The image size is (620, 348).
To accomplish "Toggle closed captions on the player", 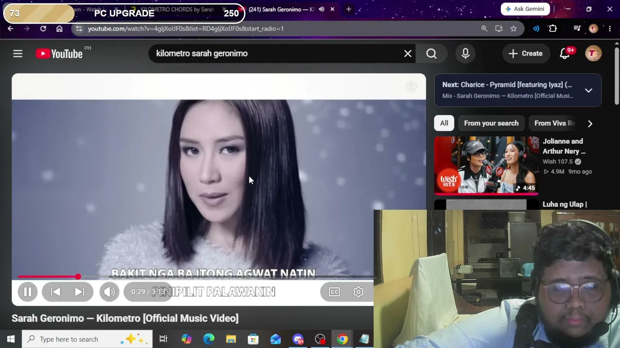I will [334, 291].
